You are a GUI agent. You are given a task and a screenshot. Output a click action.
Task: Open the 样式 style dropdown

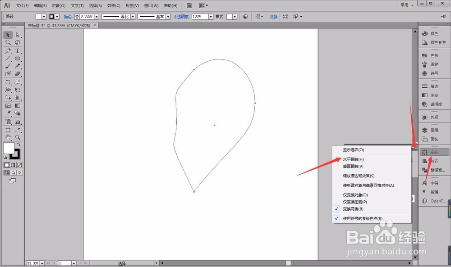[x=235, y=17]
